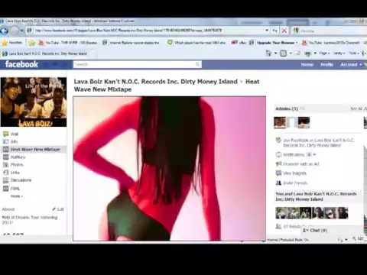The width and height of the screenshot is (367, 275).
Task: Open the FBML tab in sidebar
Action: [x=15, y=189]
